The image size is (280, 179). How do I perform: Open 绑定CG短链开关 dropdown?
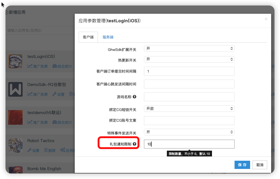click(189, 109)
